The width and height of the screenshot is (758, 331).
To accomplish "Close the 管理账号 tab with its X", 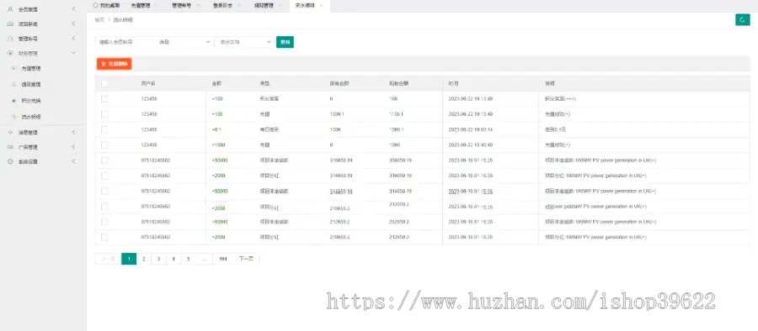I will [198, 6].
